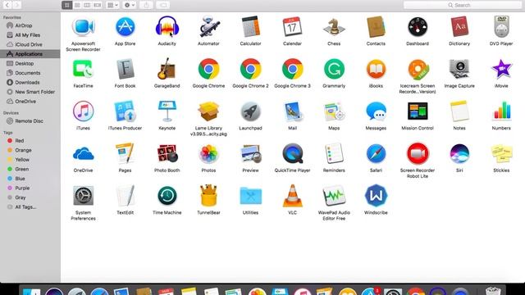Open Calculator app icon
The width and height of the screenshot is (525, 295).
pos(250,27)
